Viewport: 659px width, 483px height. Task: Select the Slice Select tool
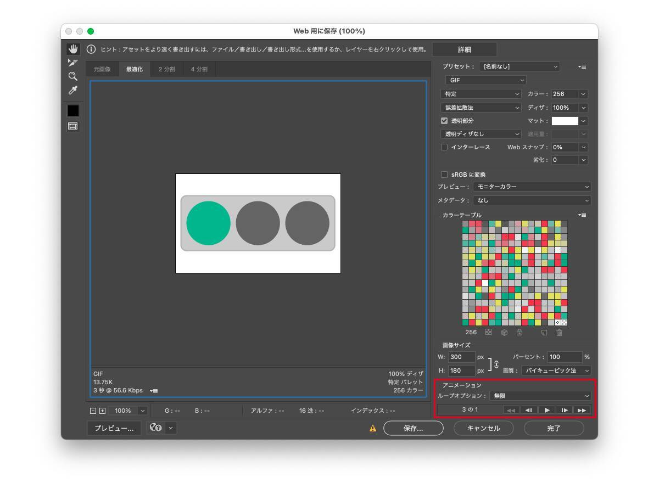point(73,63)
